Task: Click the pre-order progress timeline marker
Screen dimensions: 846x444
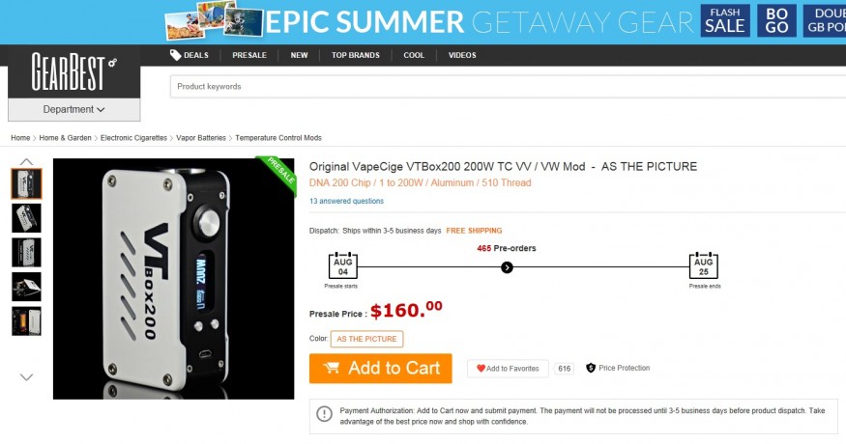Action: click(x=507, y=267)
